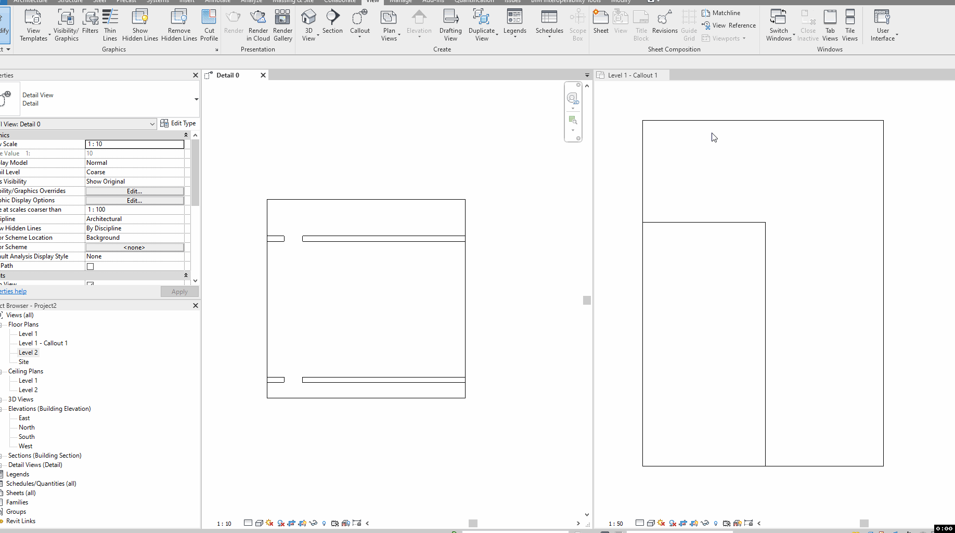Image resolution: width=955 pixels, height=533 pixels.
Task: Open the Properties help link
Action: [x=13, y=291]
